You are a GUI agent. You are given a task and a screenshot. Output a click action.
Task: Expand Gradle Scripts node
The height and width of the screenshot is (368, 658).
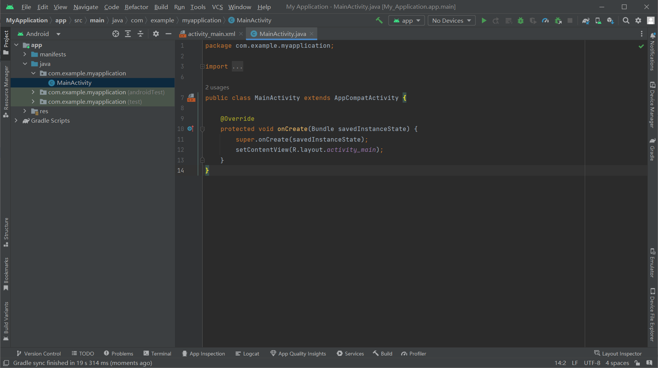coord(16,121)
